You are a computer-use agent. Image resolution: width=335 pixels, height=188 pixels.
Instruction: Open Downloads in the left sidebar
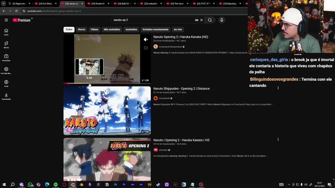pos(6,96)
